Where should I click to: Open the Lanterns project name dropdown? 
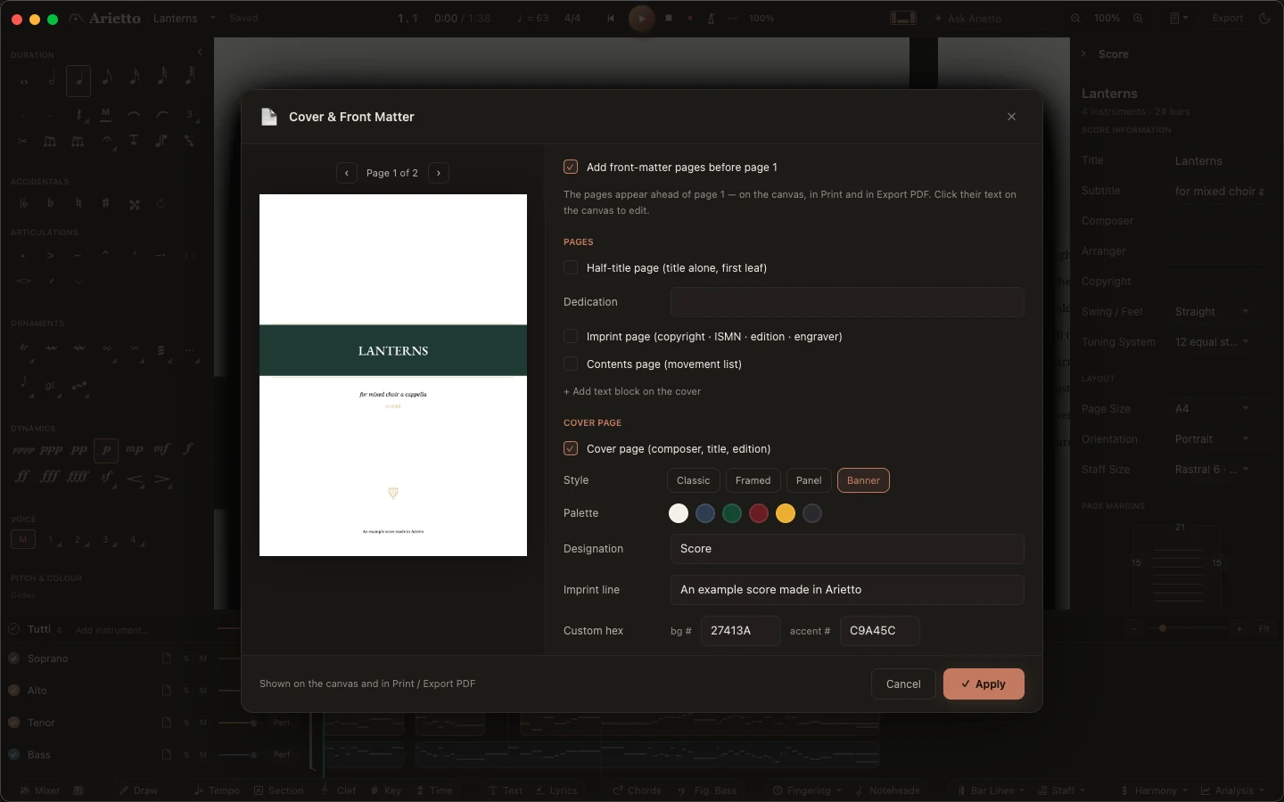(x=185, y=18)
